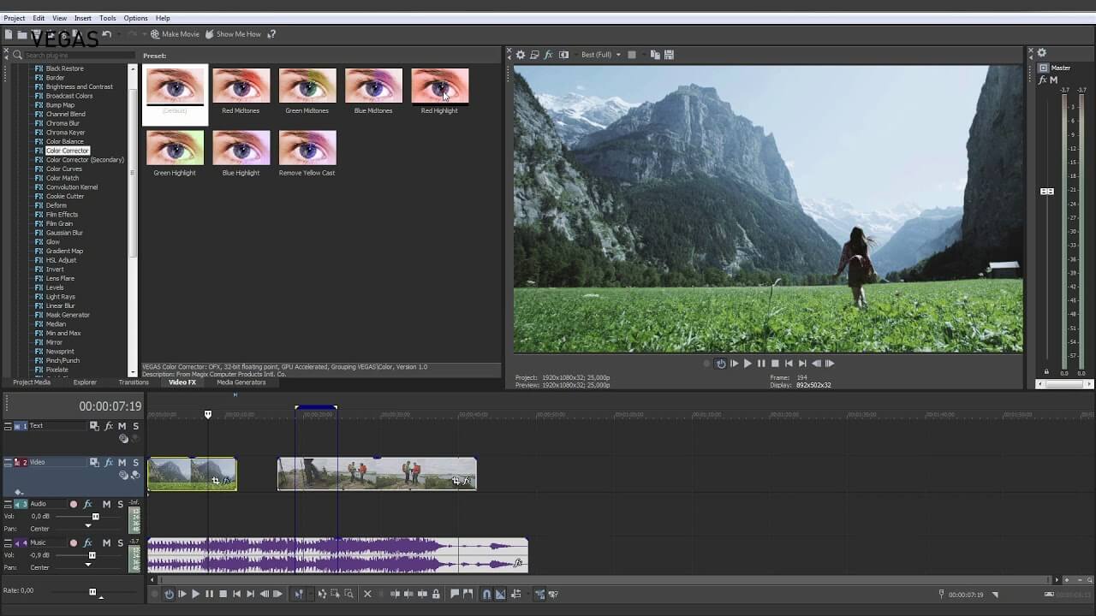
Task: Open Video Preview settings gear icon
Action: point(520,55)
